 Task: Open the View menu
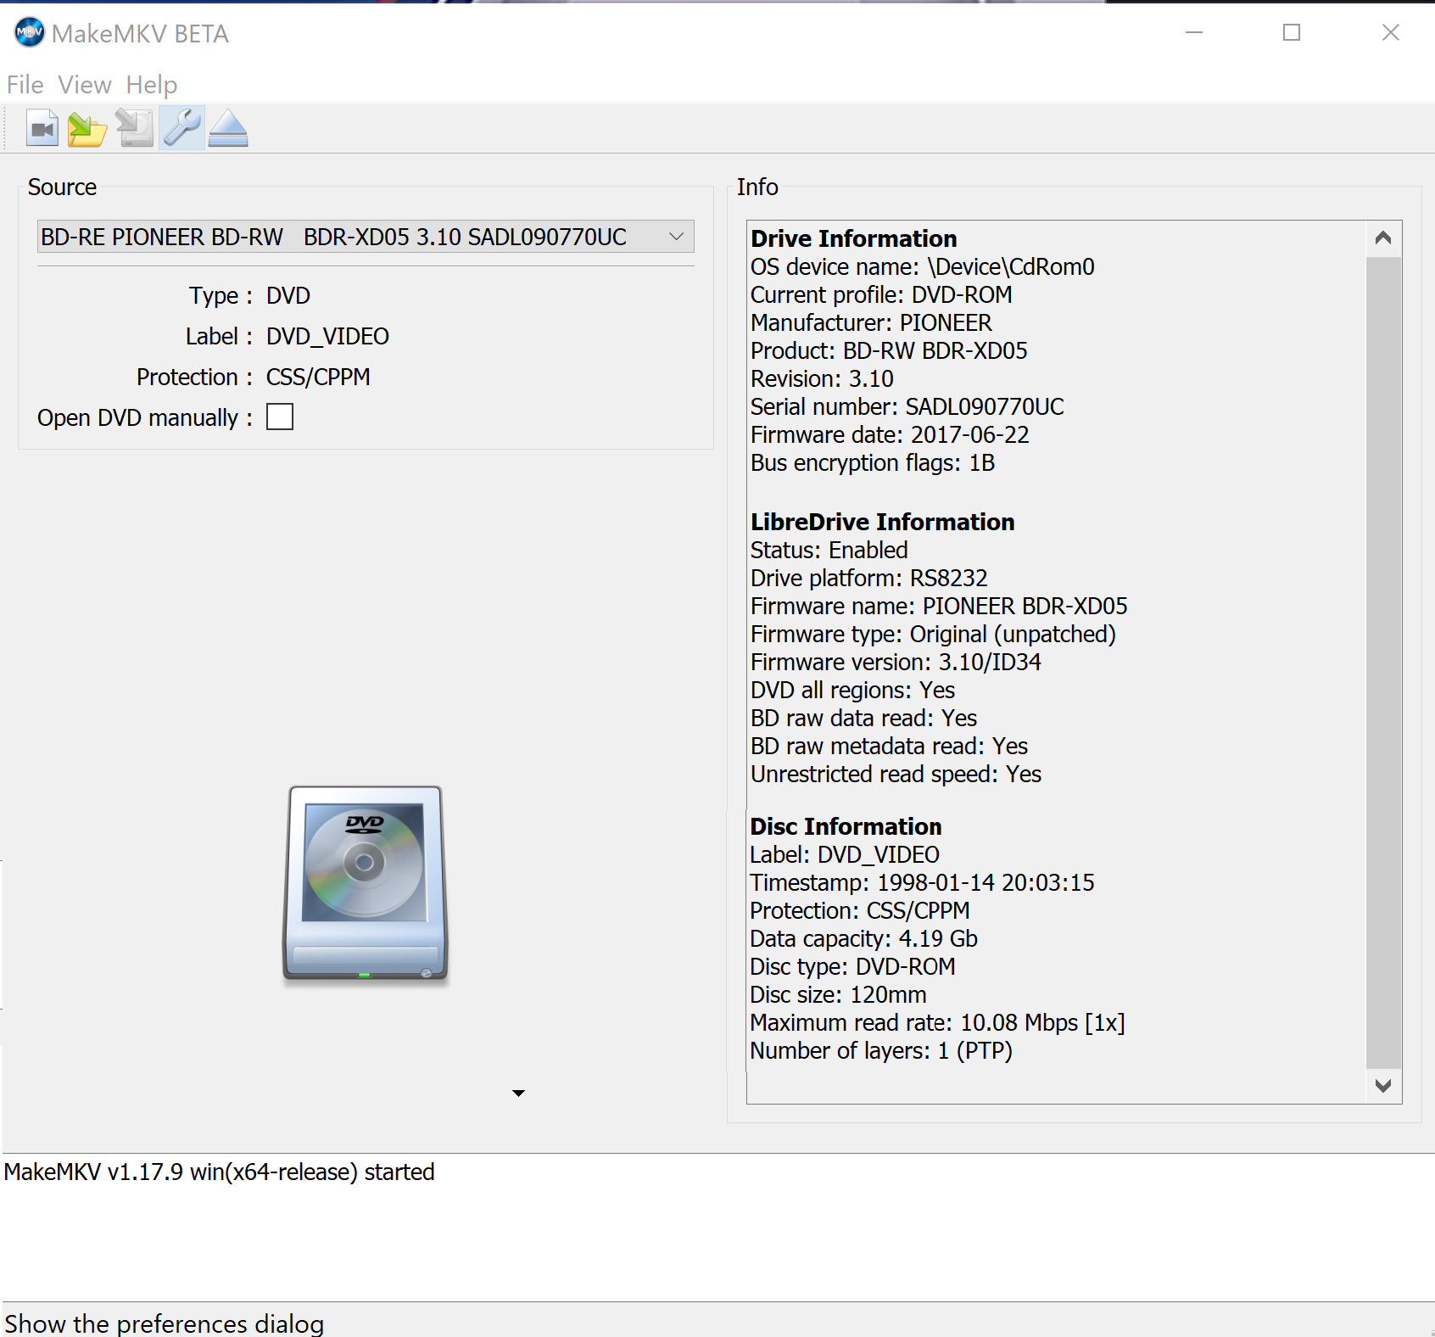click(x=84, y=85)
